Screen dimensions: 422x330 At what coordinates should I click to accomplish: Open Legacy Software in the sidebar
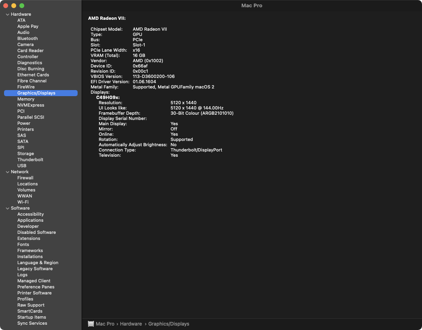[x=35, y=269]
